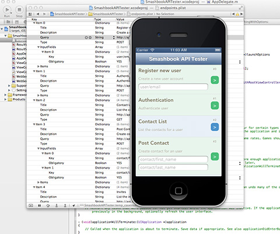
Task: Focus the contact/last_name text field
Action: coord(173,167)
